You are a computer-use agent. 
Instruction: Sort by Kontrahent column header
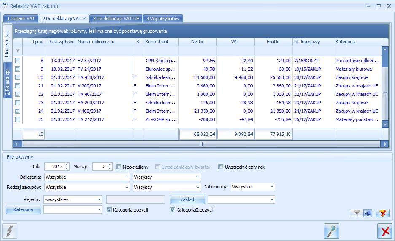[x=161, y=42]
